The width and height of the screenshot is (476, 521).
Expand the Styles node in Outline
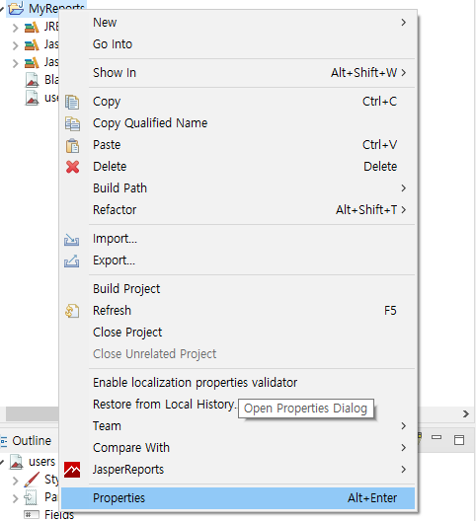(x=15, y=481)
